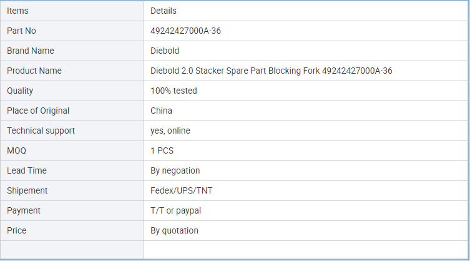This screenshot has height=261, width=470.
Task: Click the Diebold brand value cell
Action: coord(306,51)
